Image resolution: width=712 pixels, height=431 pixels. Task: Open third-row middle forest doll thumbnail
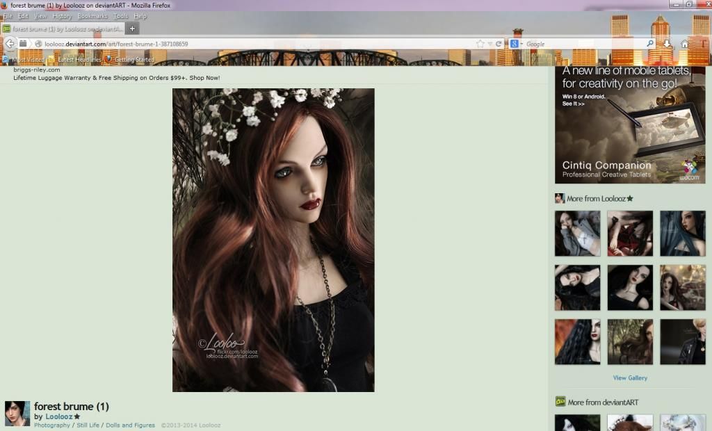[x=630, y=341]
